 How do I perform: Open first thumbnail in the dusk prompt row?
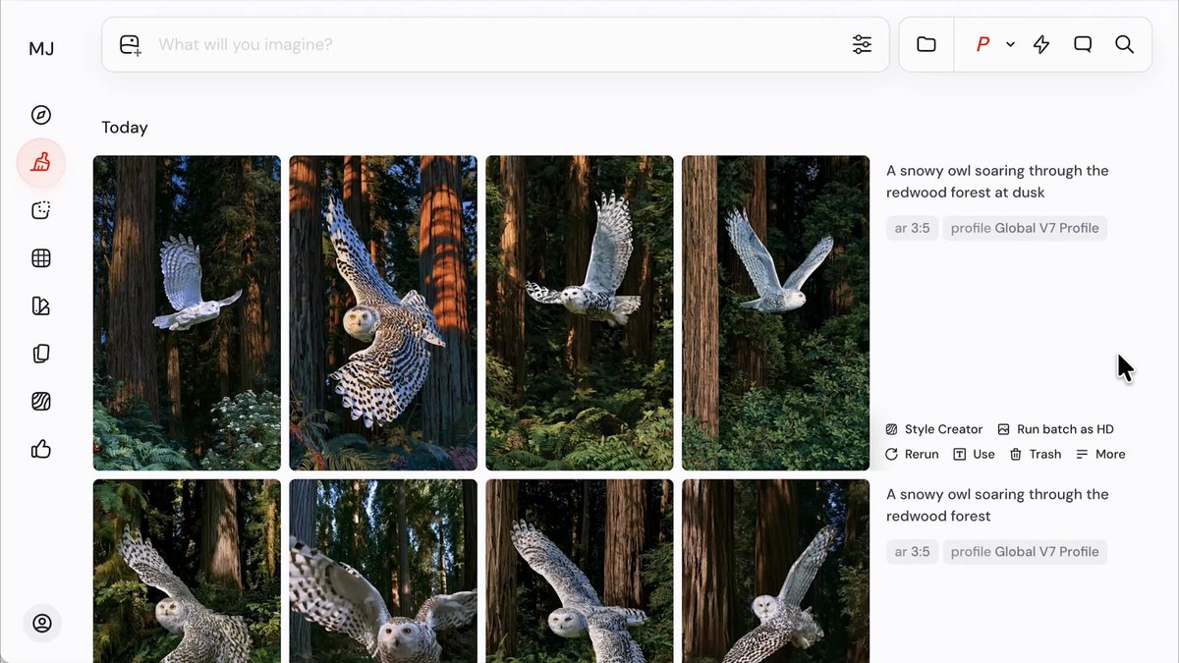tap(187, 313)
